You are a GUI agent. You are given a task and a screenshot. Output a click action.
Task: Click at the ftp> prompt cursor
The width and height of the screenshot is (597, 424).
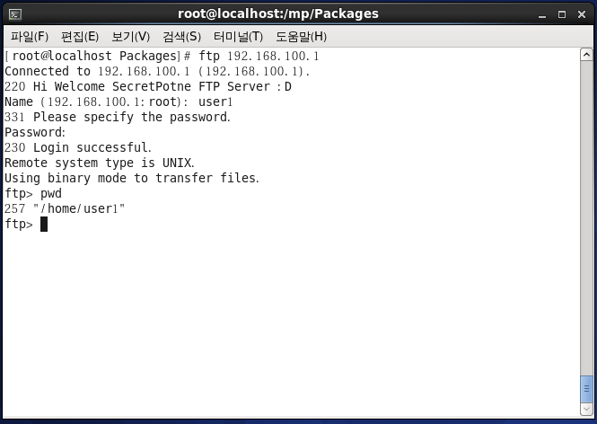coord(44,224)
